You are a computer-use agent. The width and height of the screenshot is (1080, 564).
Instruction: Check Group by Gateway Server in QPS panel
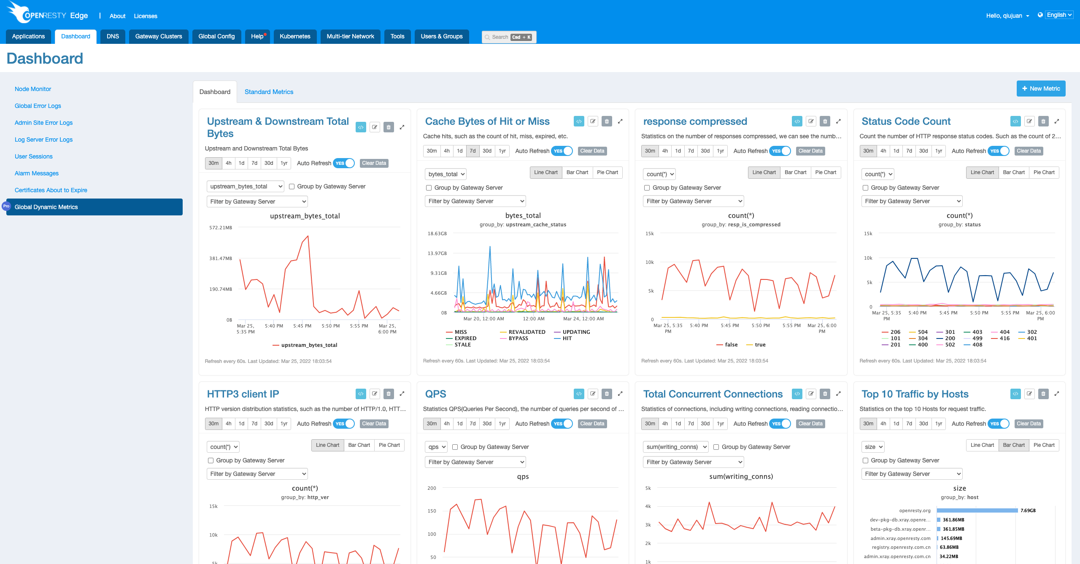(x=455, y=447)
